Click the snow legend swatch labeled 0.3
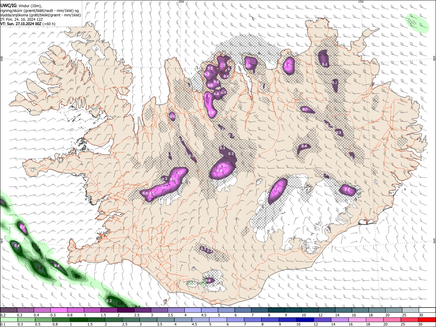The width and height of the screenshot is (436, 327). click(x=25, y=310)
